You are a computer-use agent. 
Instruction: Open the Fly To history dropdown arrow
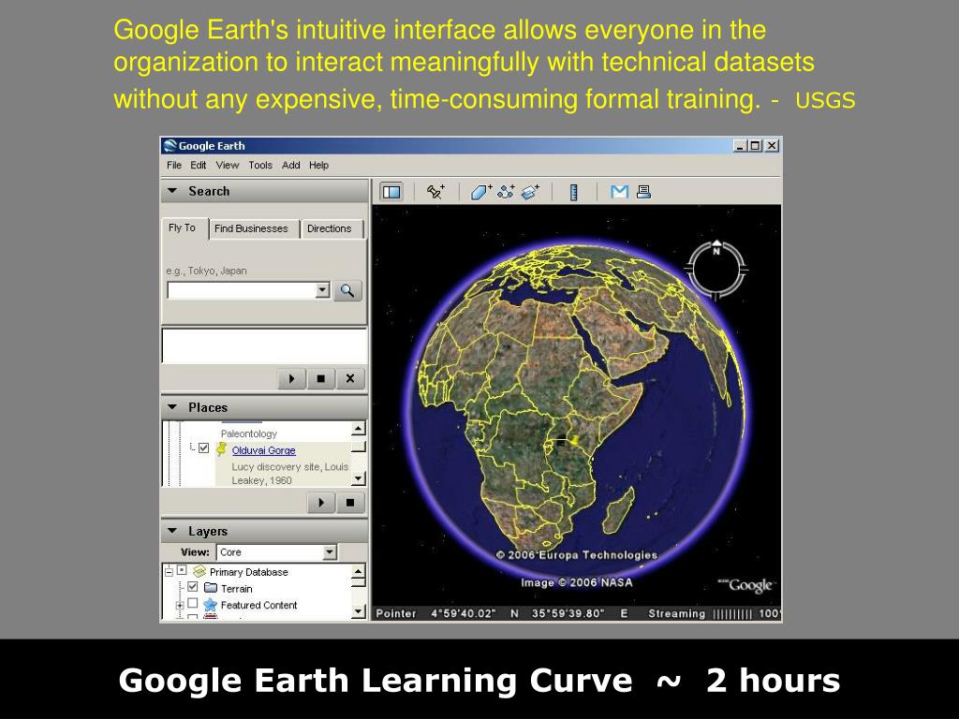tap(323, 290)
